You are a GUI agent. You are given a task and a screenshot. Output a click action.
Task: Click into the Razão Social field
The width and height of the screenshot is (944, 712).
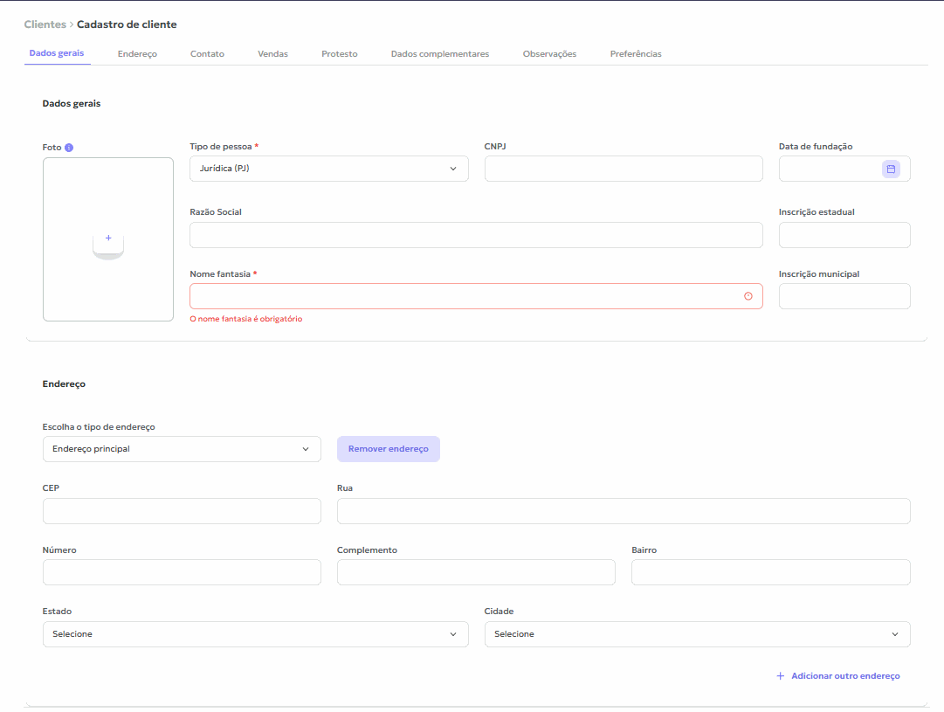[476, 235]
